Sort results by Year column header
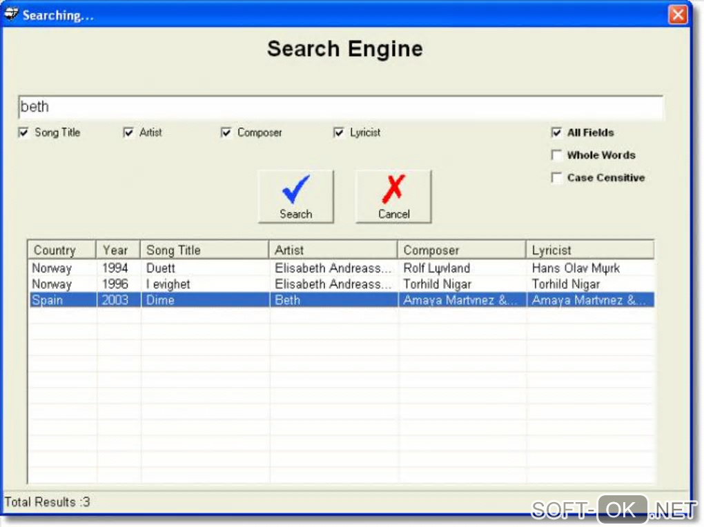 (x=118, y=250)
